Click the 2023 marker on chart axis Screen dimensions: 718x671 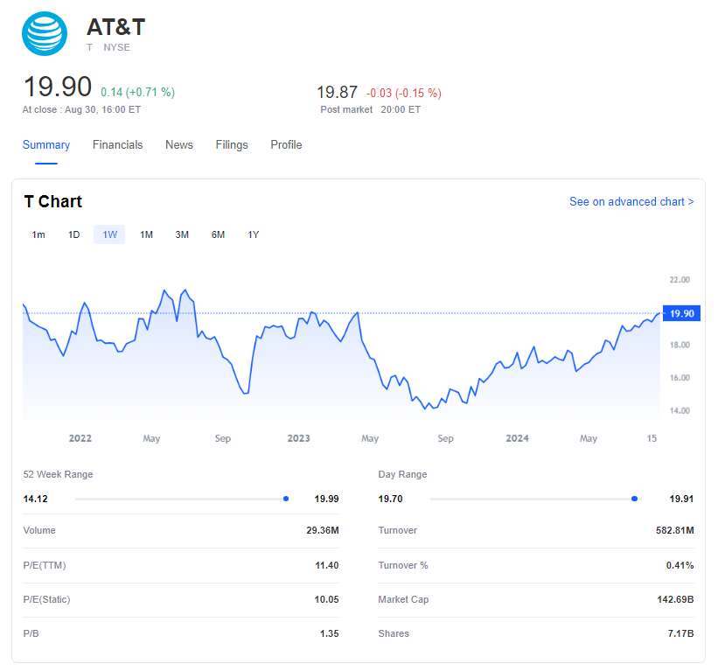pos(299,438)
